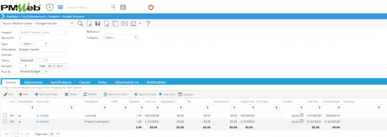Click the Description column filter icon
387x137 pixels.
pyautogui.click(x=105, y=108)
